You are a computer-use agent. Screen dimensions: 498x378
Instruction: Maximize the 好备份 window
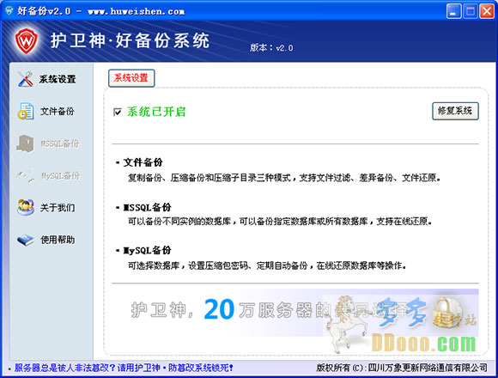pyautogui.click(x=471, y=11)
